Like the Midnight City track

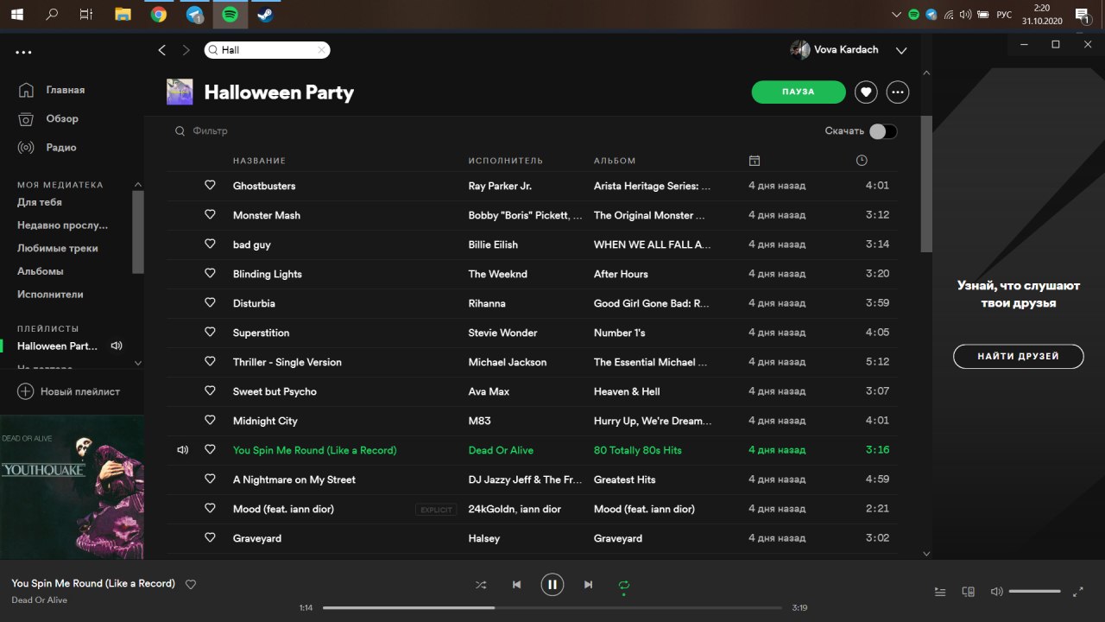pyautogui.click(x=210, y=420)
